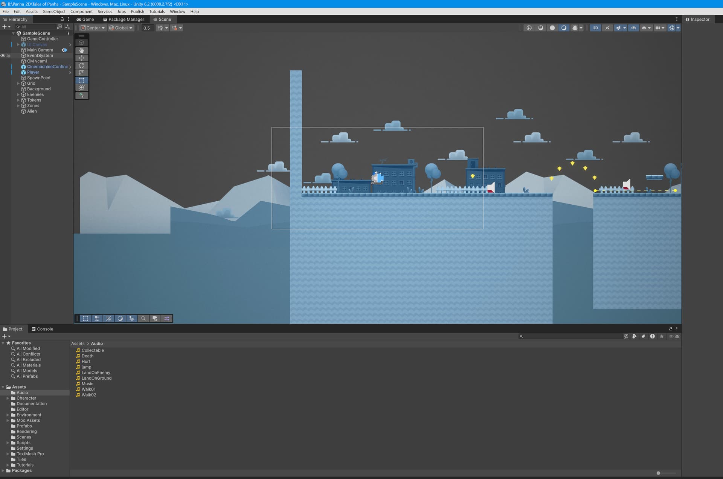Open the GameObject menu
723x479 pixels.
point(54,12)
